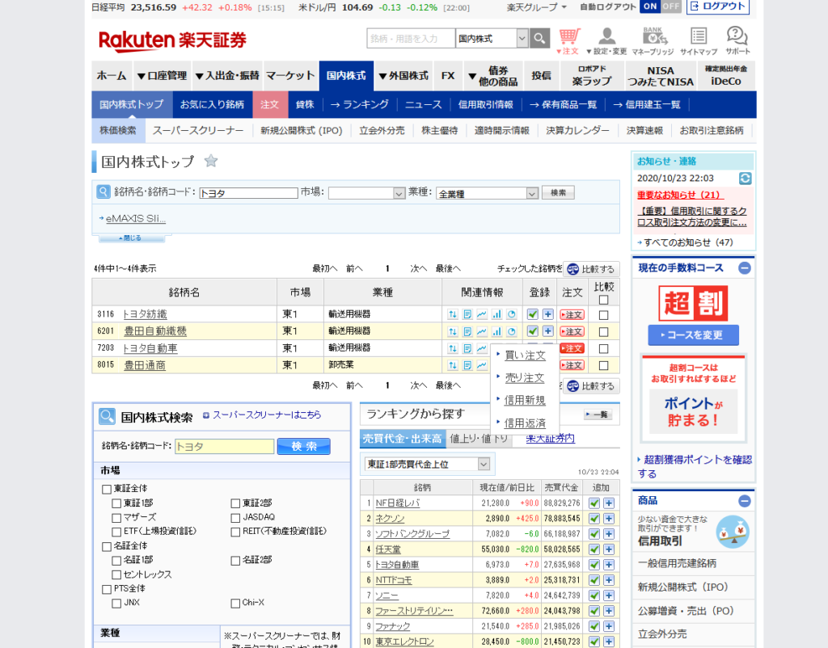This screenshot has width=828, height=648.
Task: Expand the 入出金・振替 menu
Action: coord(227,75)
